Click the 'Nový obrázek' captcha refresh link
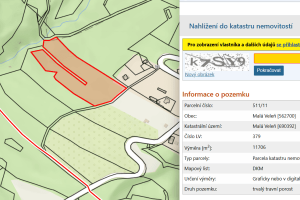300x200 pixels. point(199,74)
